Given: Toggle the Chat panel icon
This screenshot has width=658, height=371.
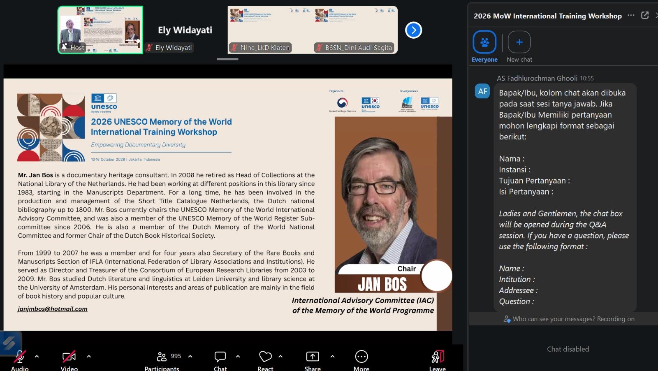Looking at the screenshot, I should [220, 356].
